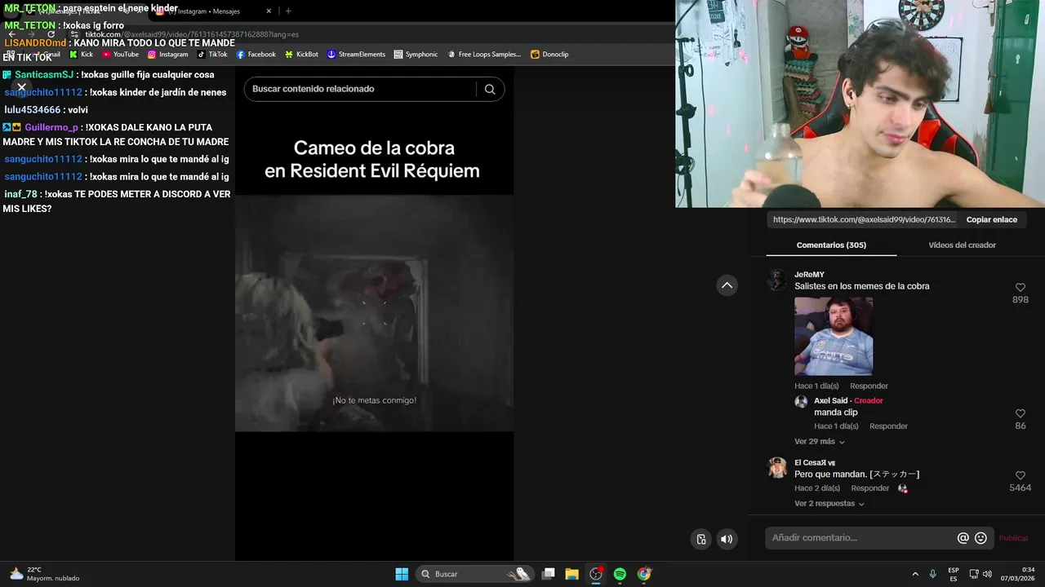Expand "Ver 2 respuestas" replies

(x=829, y=503)
